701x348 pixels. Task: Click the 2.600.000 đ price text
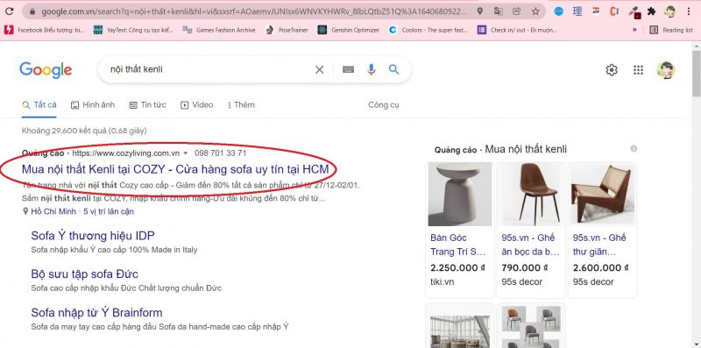coord(600,267)
